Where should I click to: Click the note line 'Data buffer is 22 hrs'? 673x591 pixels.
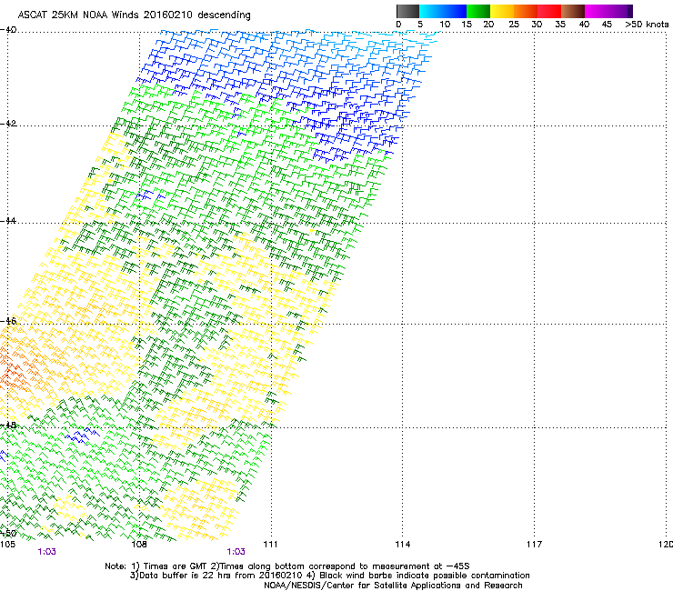pos(329,576)
